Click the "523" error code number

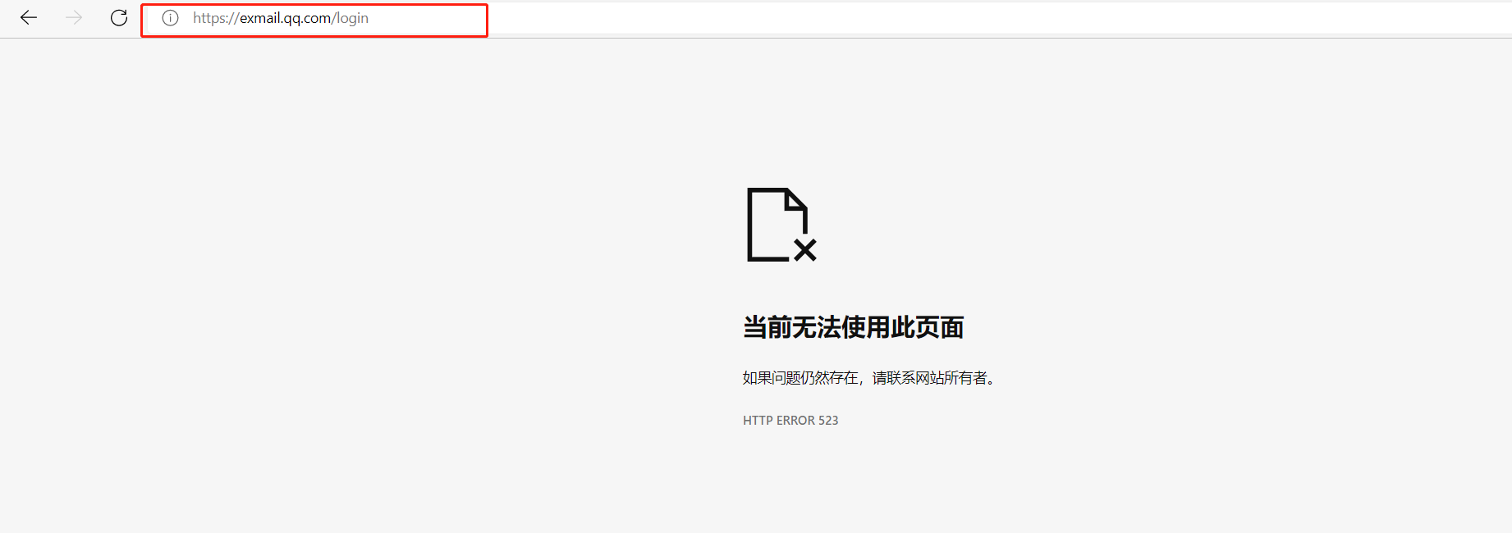[x=828, y=421]
